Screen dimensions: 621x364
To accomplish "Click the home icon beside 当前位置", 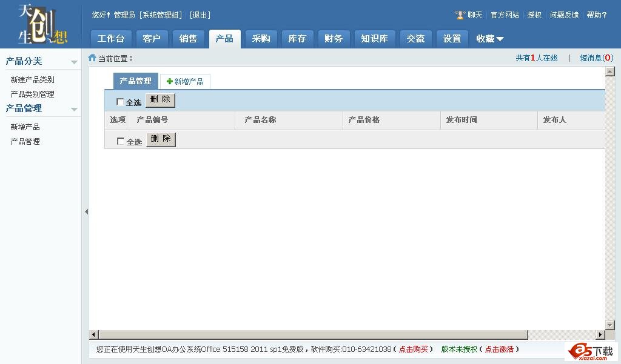I will coord(92,58).
